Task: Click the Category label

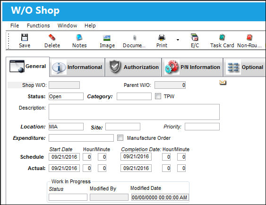Action: click(100, 96)
